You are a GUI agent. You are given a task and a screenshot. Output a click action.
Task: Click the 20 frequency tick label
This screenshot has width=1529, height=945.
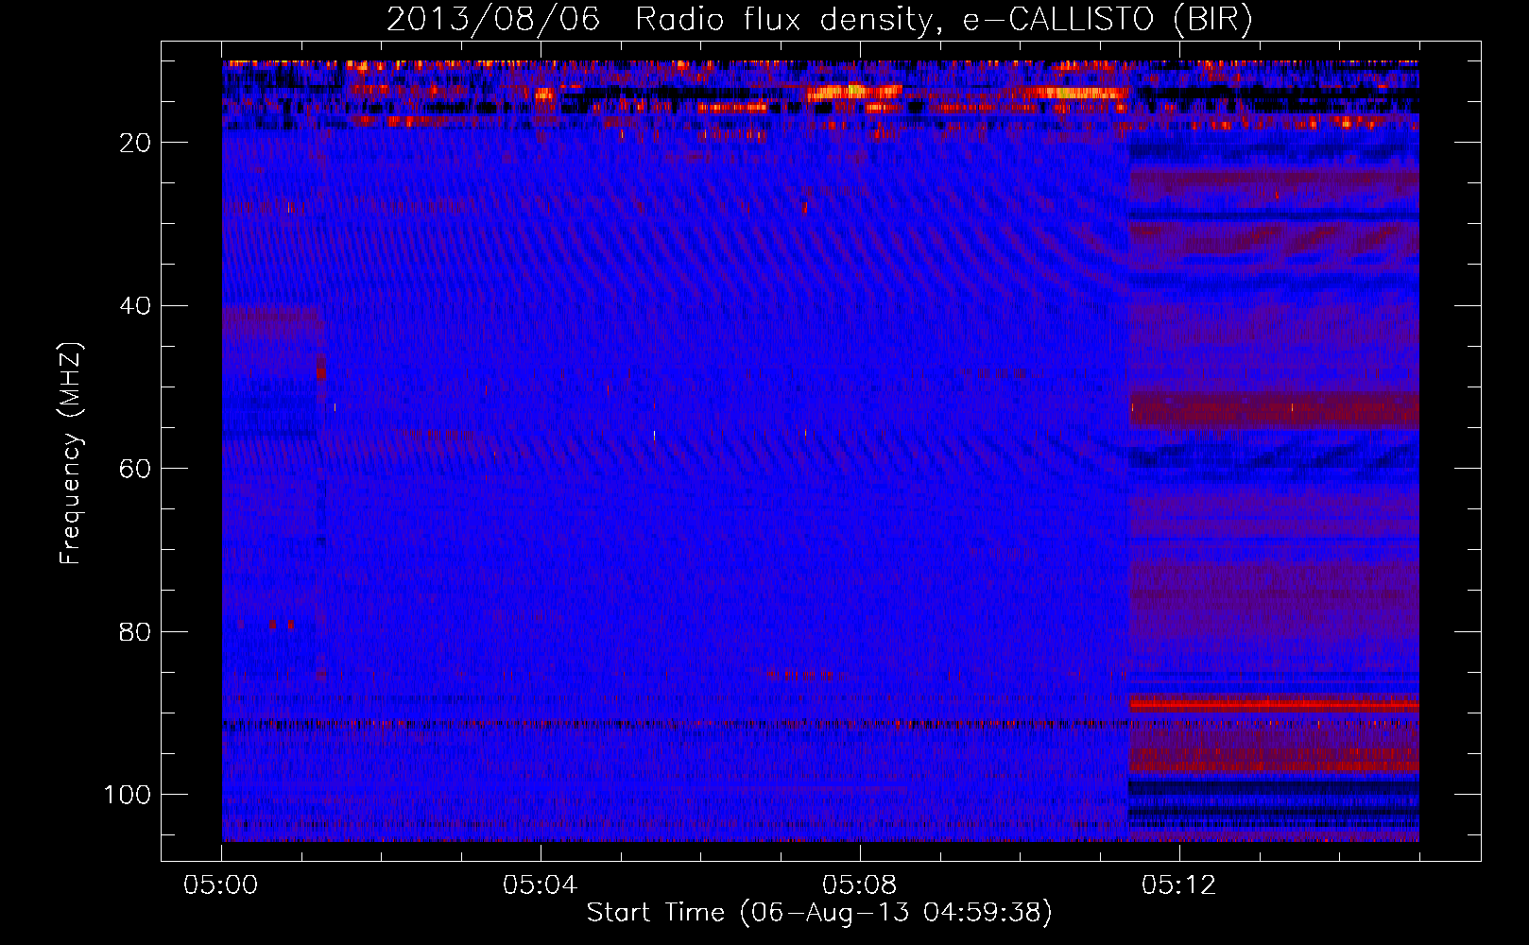point(136,143)
